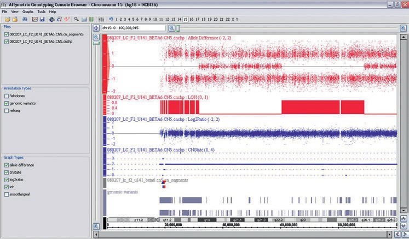Click magnifier icon beside the coordinate field
Screen dimensions: 409x239
click(x=171, y=28)
